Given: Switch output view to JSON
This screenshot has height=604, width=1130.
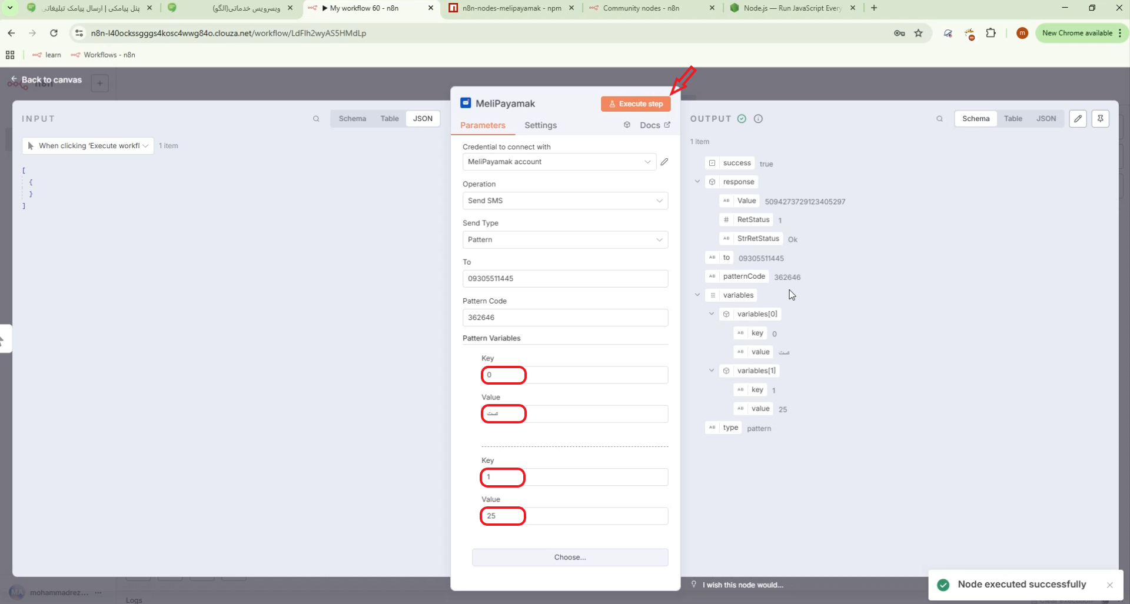Looking at the screenshot, I should click(x=1046, y=119).
